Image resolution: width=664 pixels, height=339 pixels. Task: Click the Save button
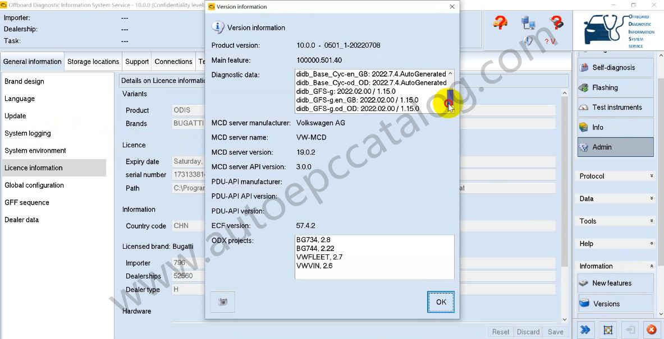pyautogui.click(x=556, y=332)
